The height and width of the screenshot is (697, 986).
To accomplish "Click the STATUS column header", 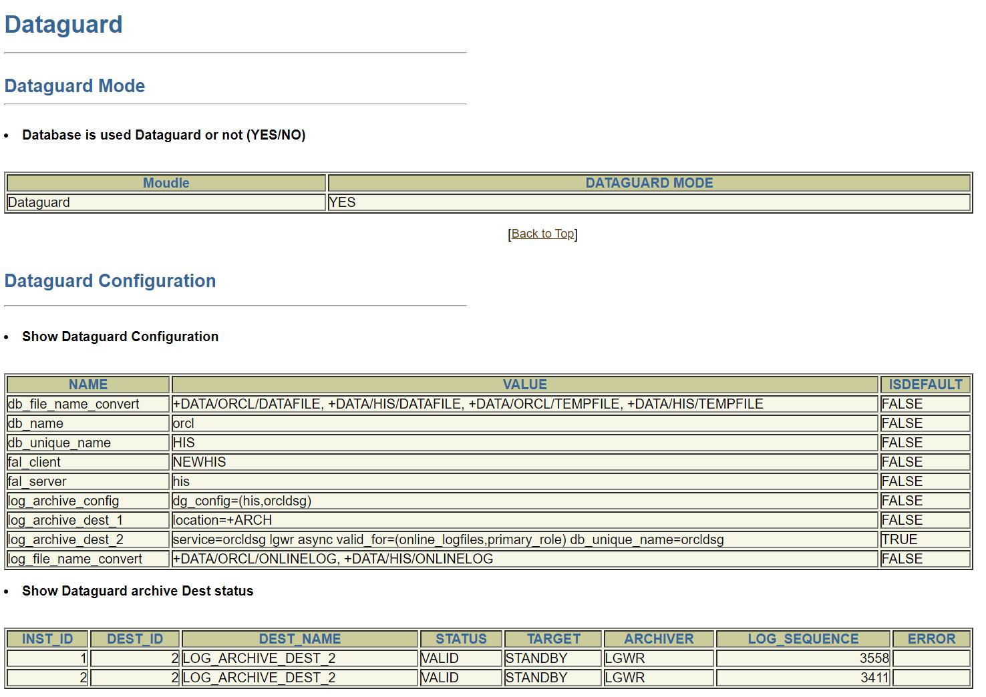I will coord(462,638).
